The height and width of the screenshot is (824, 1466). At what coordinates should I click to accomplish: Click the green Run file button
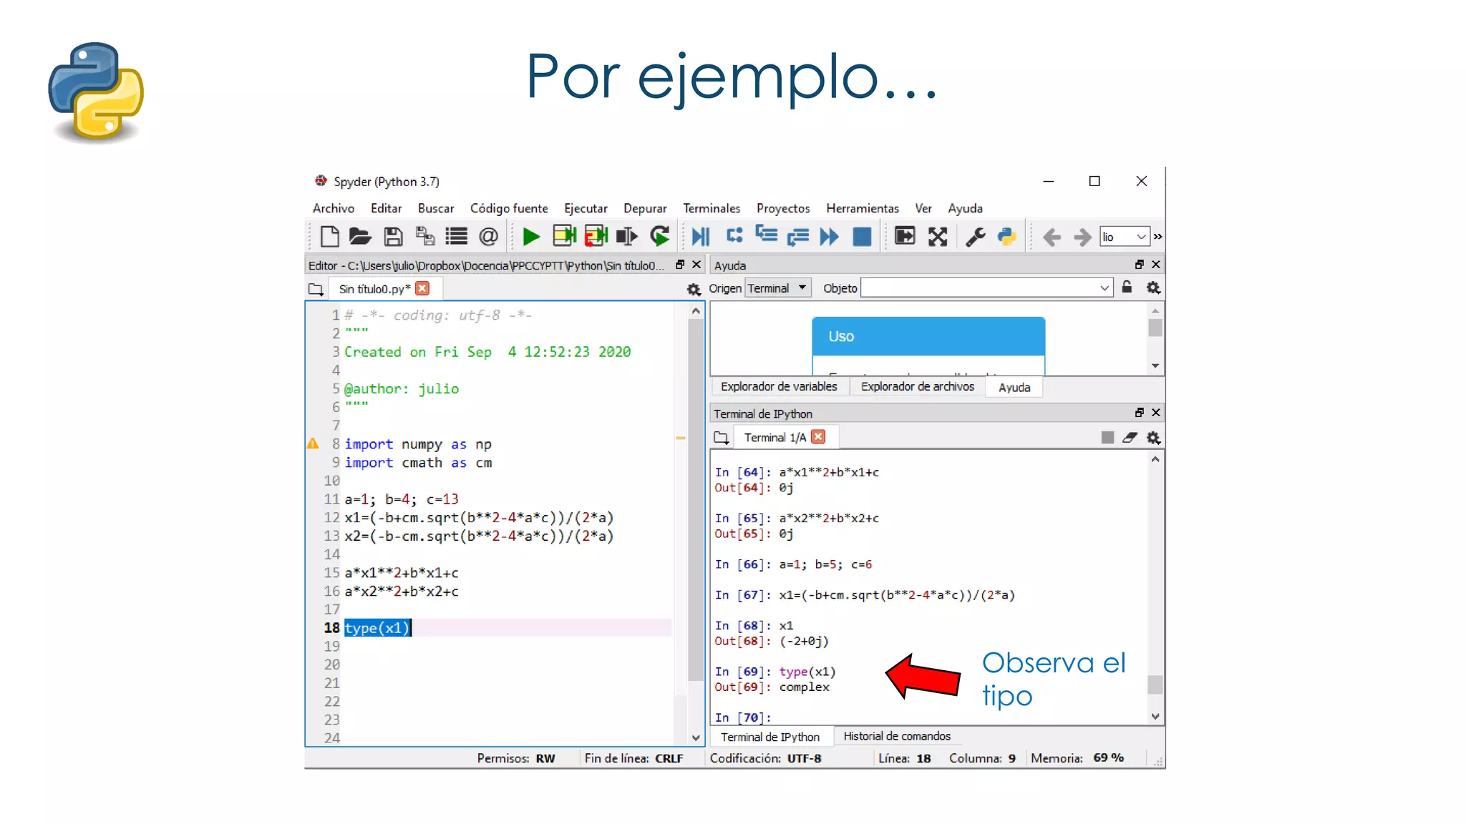530,237
